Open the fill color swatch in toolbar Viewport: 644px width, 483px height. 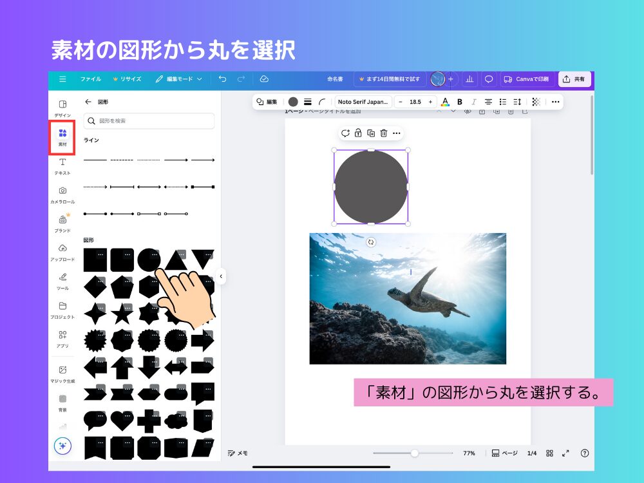click(294, 102)
